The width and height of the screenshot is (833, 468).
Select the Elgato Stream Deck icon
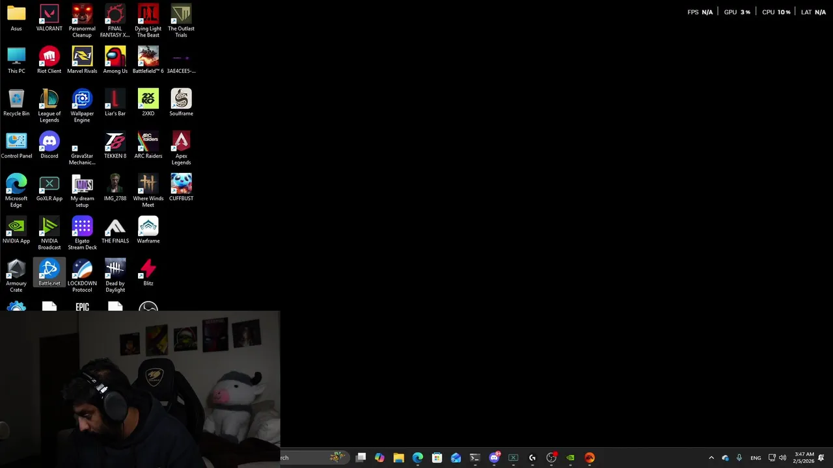tap(82, 233)
